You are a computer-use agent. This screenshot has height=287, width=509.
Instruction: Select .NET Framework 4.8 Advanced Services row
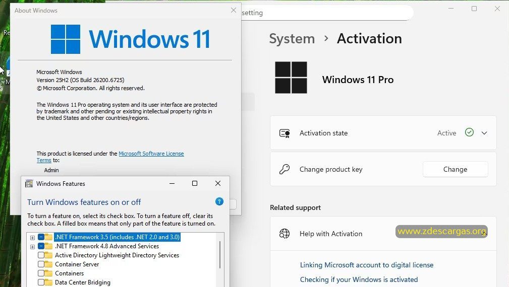pyautogui.click(x=107, y=246)
